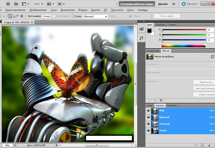Open the Изображение menu
215x148 pixels.
pyautogui.click(x=38, y=10)
